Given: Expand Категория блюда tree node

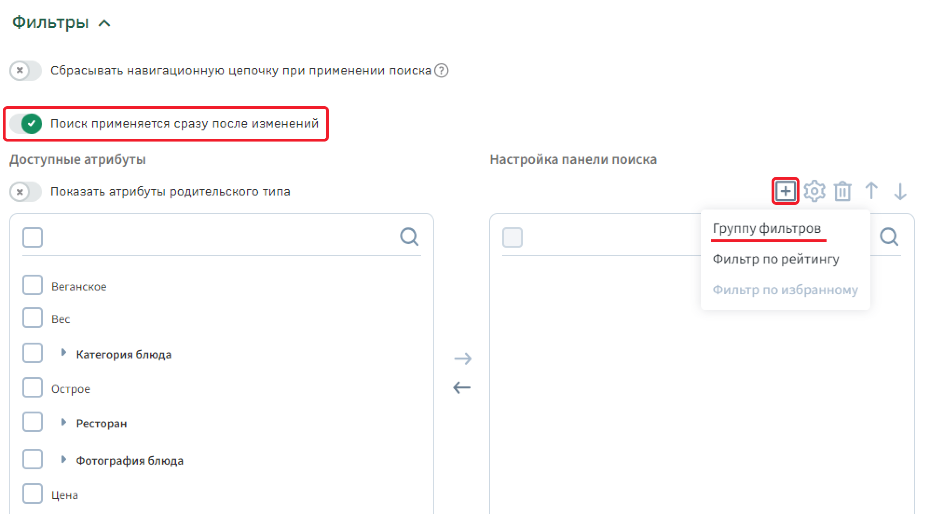Looking at the screenshot, I should tap(64, 353).
